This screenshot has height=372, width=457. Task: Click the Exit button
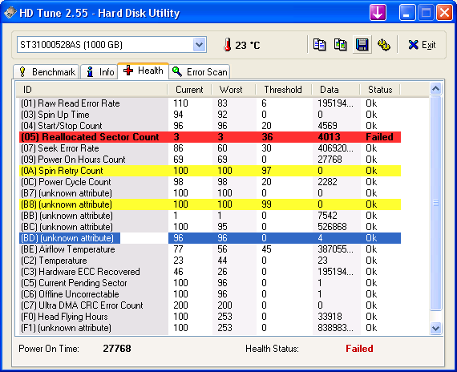point(422,45)
